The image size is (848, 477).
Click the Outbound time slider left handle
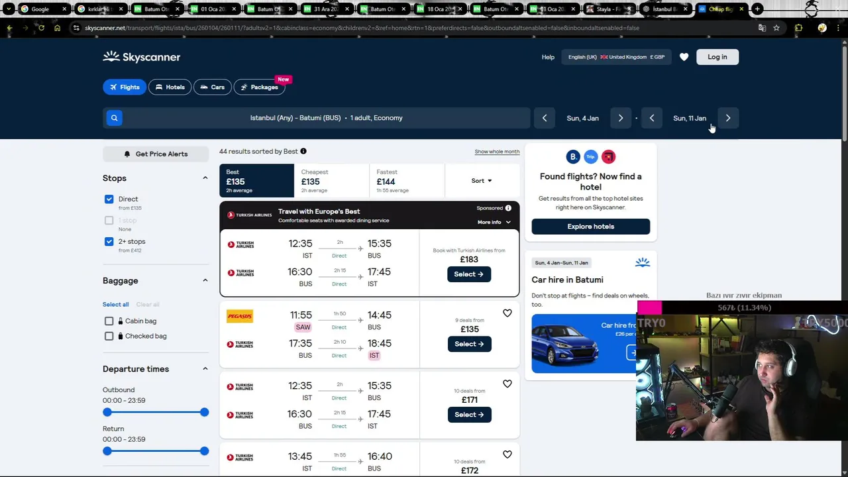(x=107, y=412)
